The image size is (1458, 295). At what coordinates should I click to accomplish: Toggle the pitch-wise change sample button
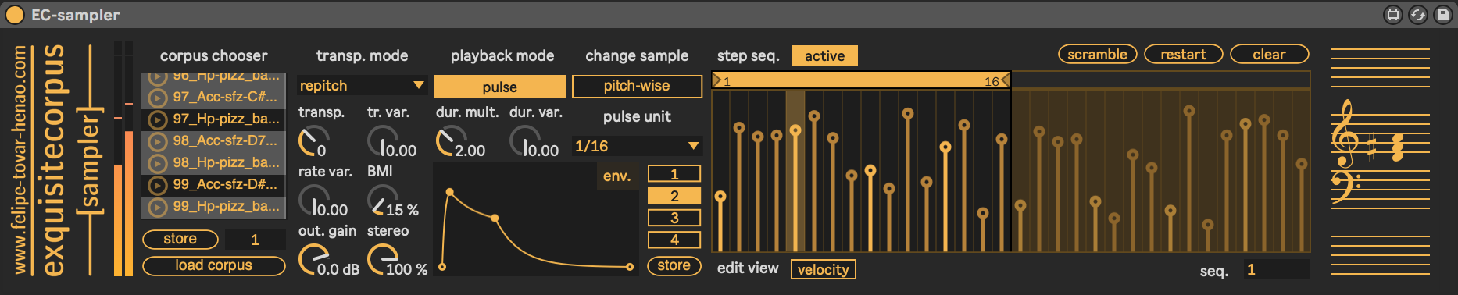pos(637,86)
